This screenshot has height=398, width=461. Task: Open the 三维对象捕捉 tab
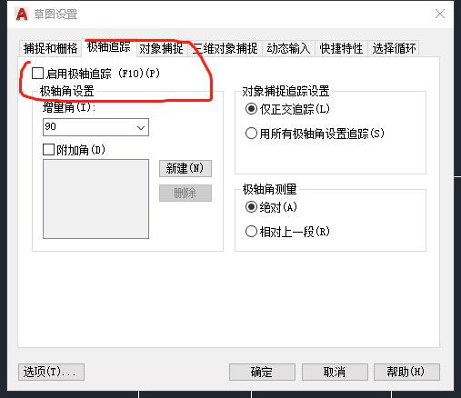(225, 48)
